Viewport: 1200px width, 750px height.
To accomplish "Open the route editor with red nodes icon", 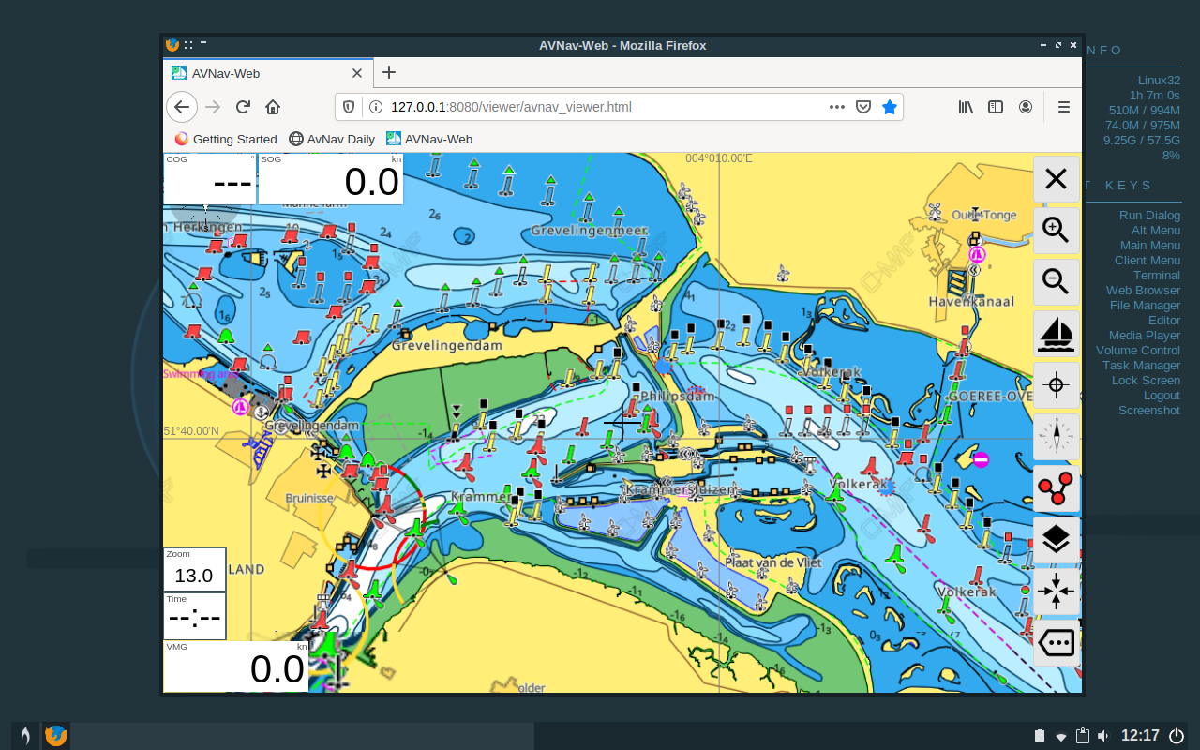I will pos(1056,488).
